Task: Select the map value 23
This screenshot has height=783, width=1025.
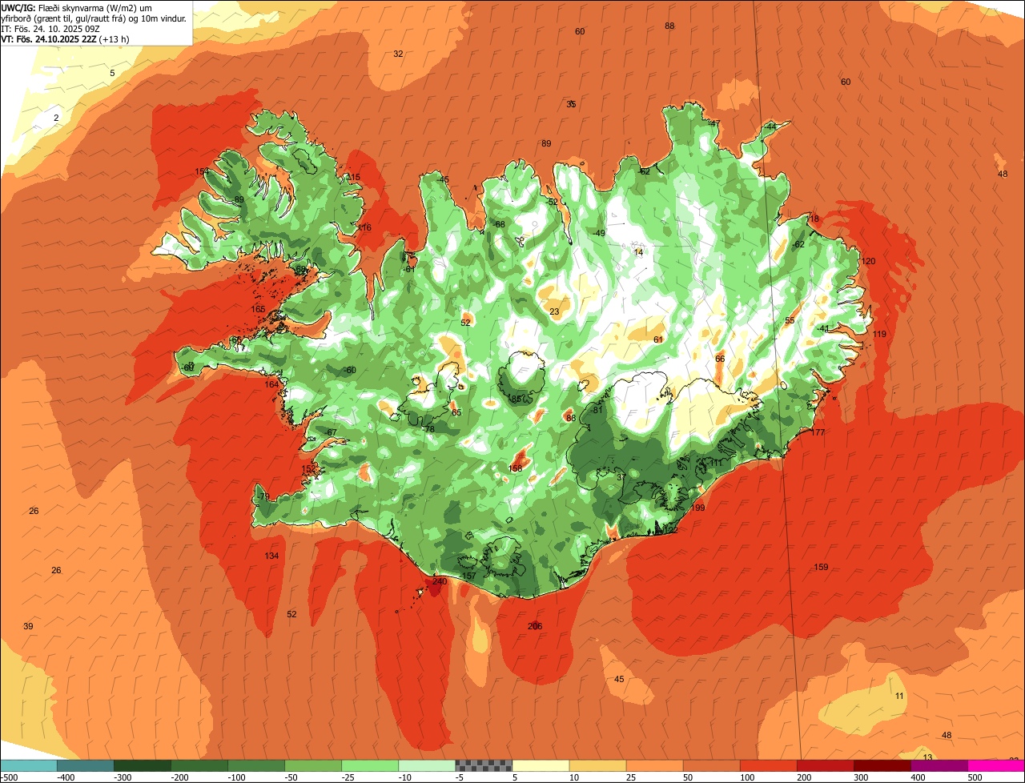Action: tap(554, 311)
